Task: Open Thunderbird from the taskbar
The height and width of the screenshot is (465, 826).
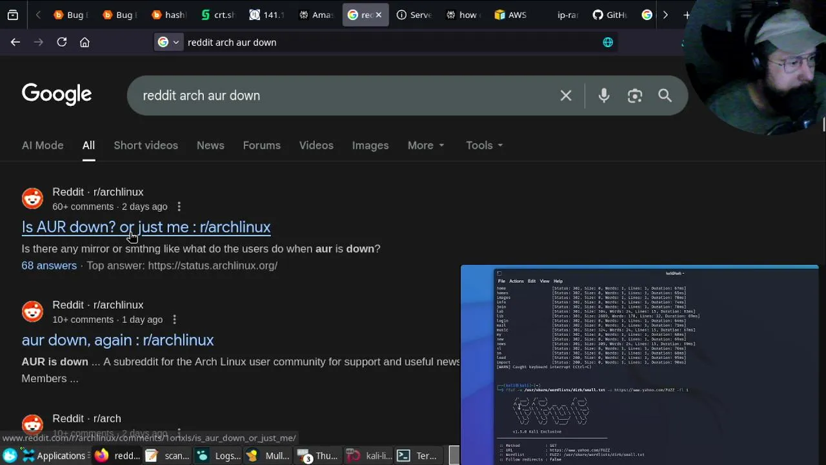Action: pos(319,456)
